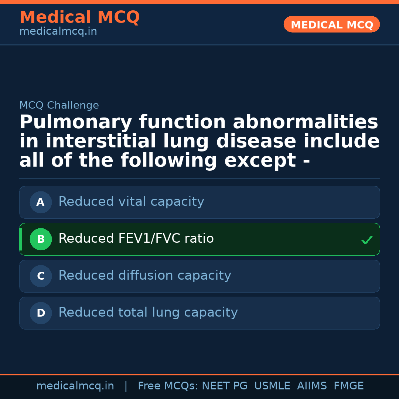
Task: Choose the letter C option circle
Action: tap(41, 276)
